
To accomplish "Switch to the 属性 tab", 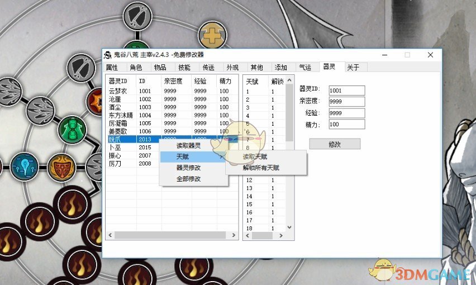I will (112, 68).
